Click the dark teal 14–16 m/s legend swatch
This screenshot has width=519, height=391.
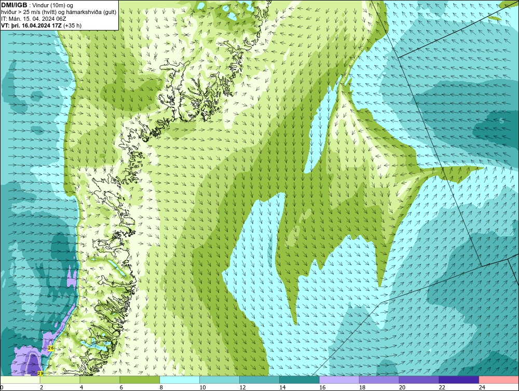299,380
